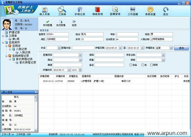Click 执行日期 column header
Viewport: 191px width, 137px height.
[x=152, y=76]
